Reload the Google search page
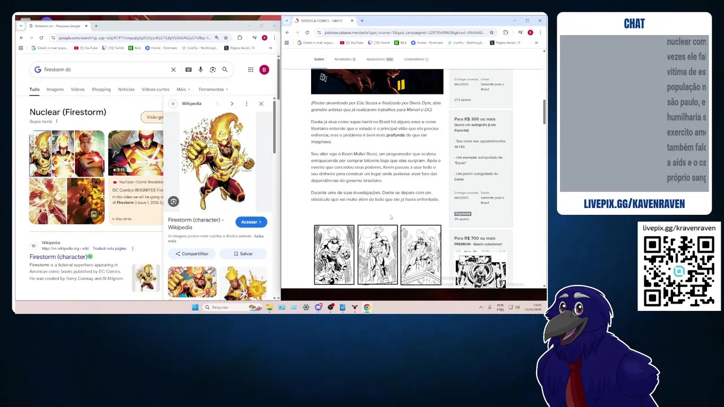 click(41, 38)
